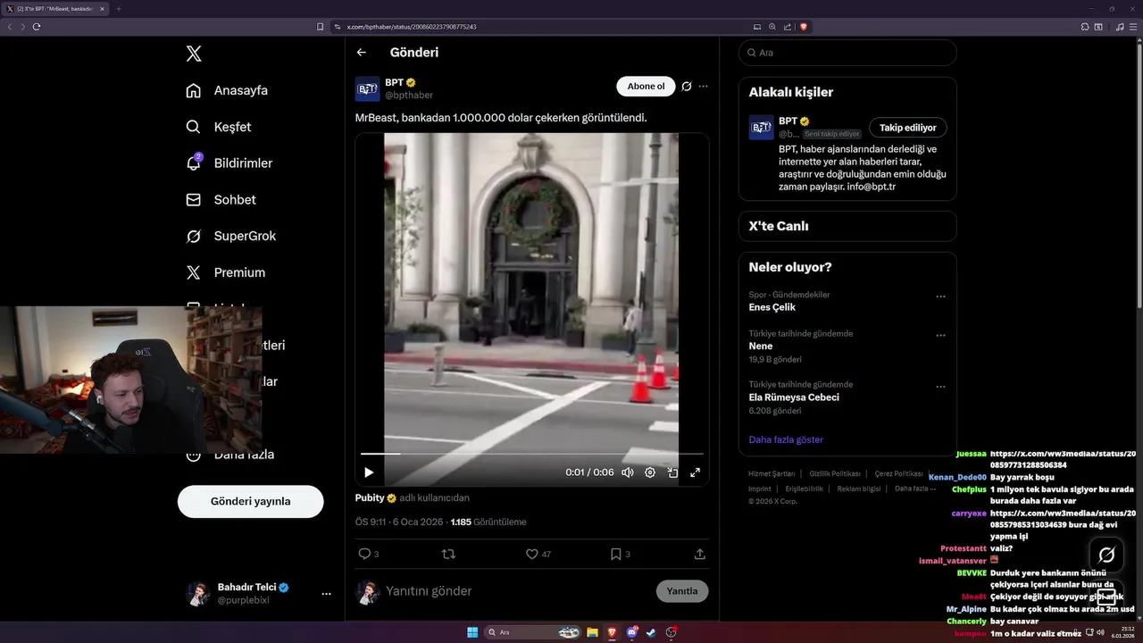This screenshot has height=643, width=1143.
Task: Mute the video volume
Action: coord(628,472)
